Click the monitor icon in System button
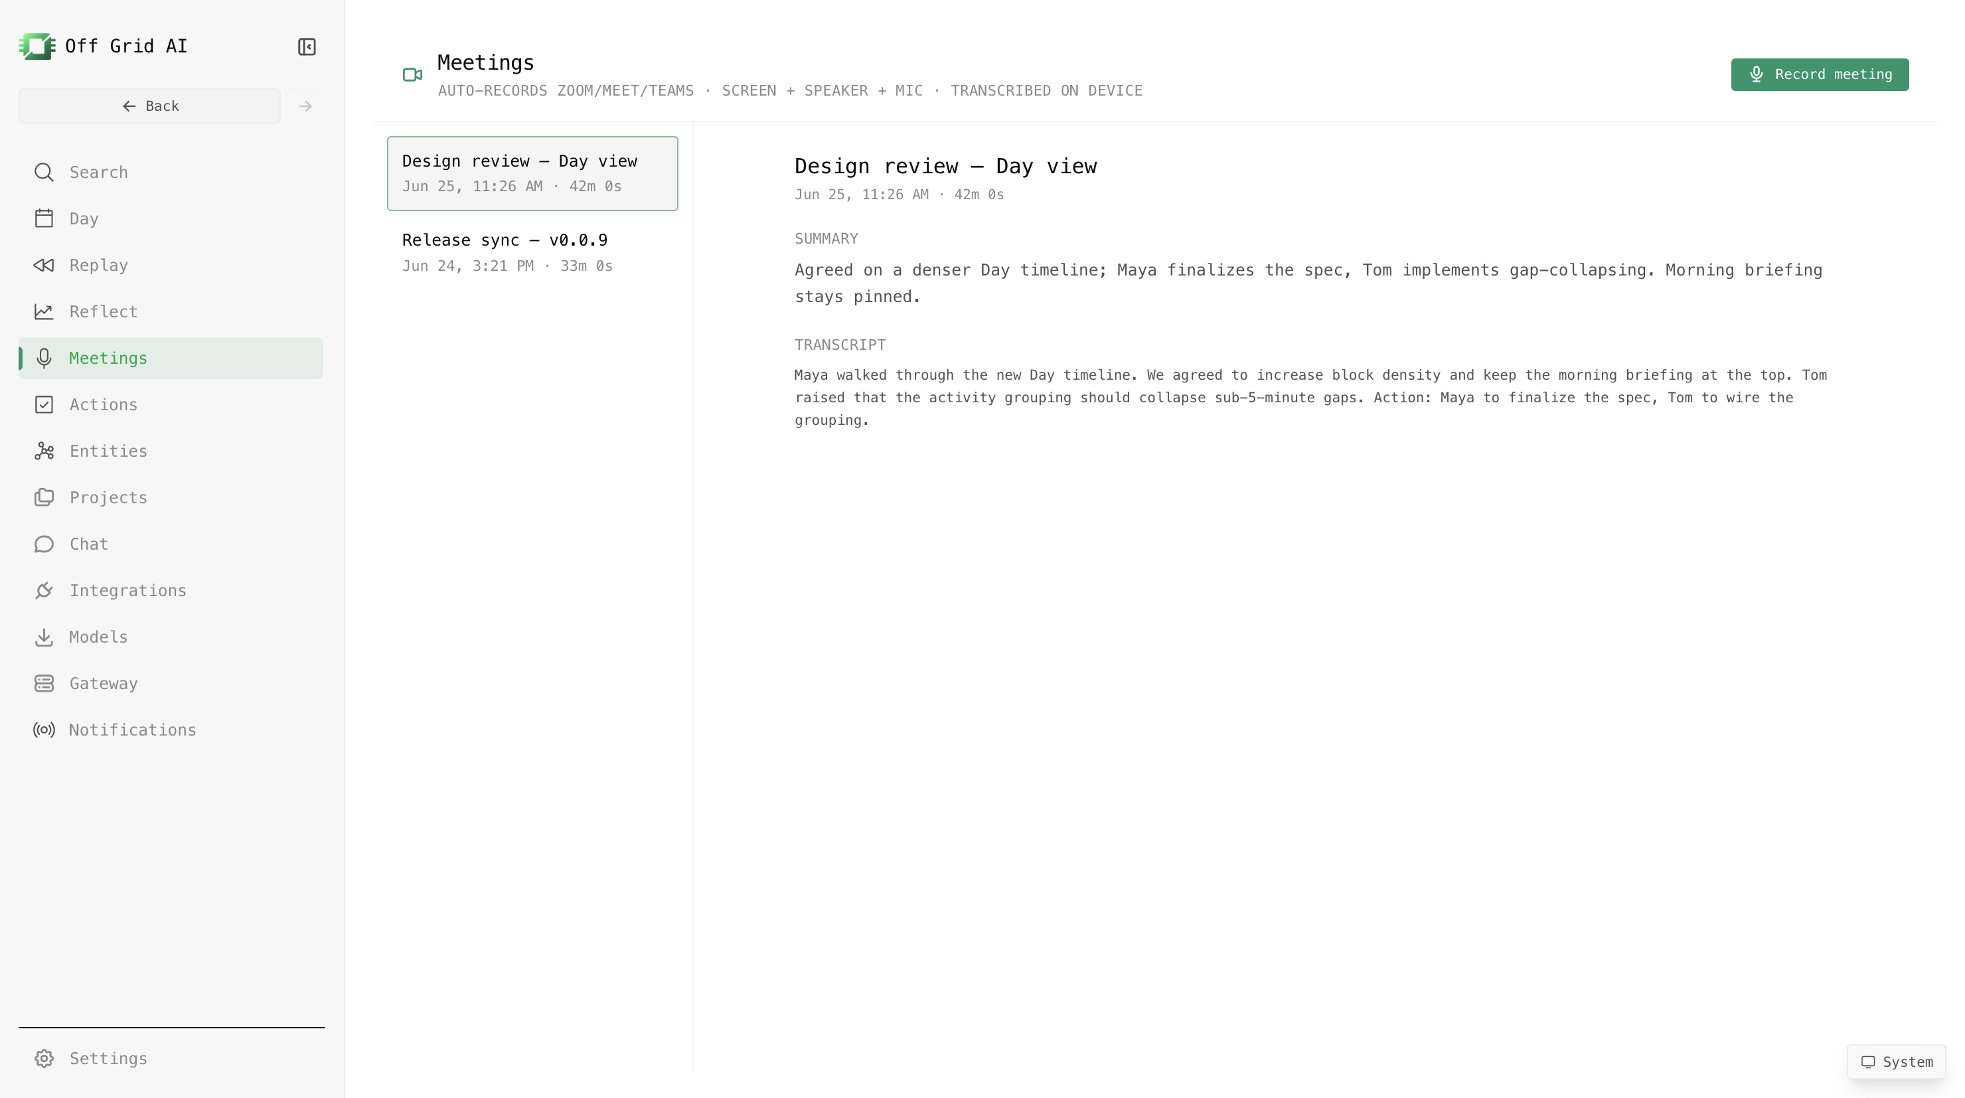 pyautogui.click(x=1868, y=1062)
